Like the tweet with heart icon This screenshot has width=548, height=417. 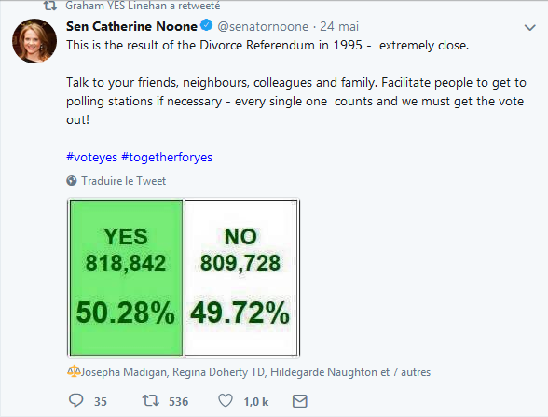point(226,400)
